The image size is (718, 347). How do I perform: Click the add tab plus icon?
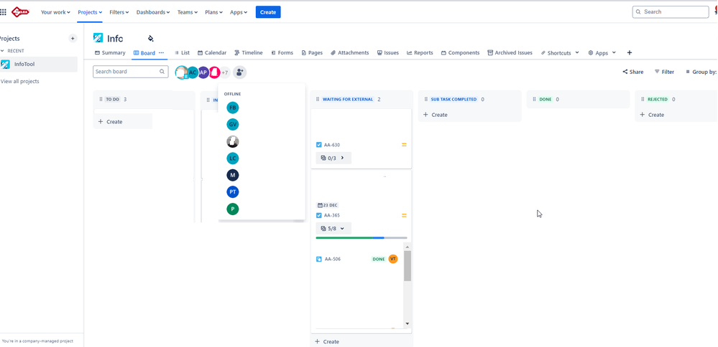tap(629, 53)
